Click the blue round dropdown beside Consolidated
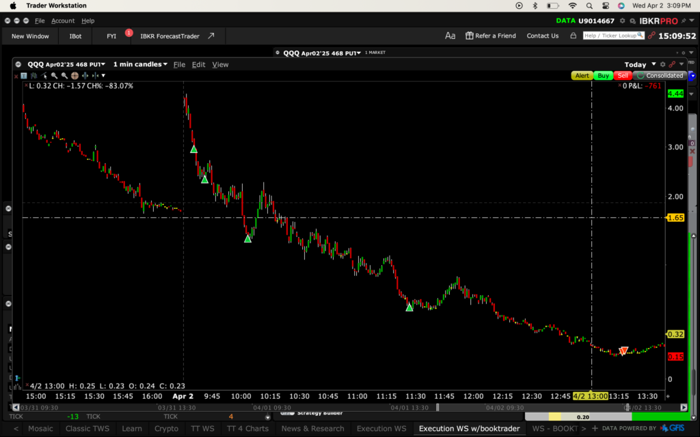The width and height of the screenshot is (700, 437). pyautogui.click(x=692, y=76)
